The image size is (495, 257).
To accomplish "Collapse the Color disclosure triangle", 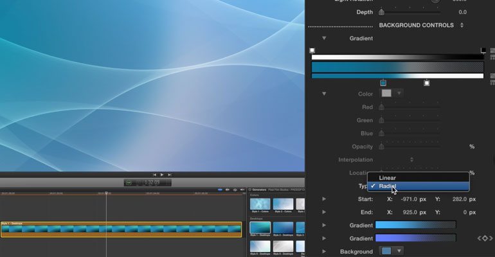I will click(324, 94).
